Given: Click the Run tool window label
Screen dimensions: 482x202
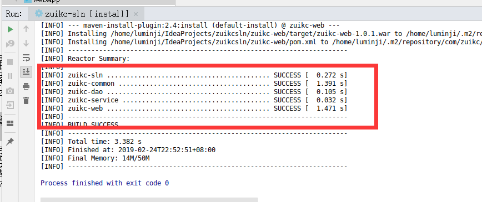Looking at the screenshot, I should click(x=14, y=14).
